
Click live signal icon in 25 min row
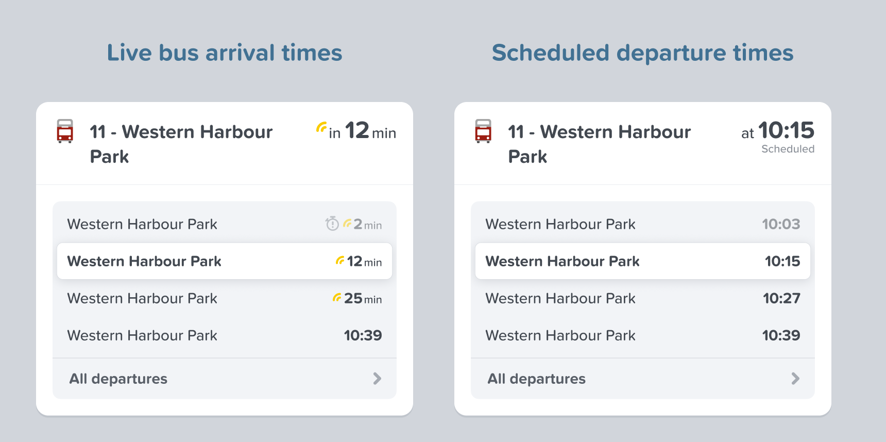[x=337, y=298]
